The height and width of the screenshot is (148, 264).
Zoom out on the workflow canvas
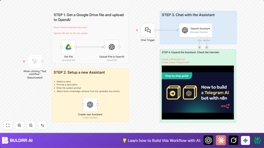[x=31, y=125]
